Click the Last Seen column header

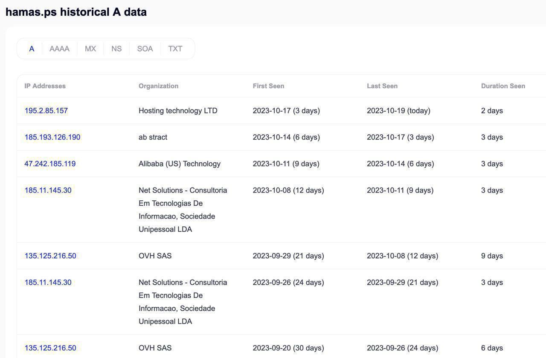382,86
